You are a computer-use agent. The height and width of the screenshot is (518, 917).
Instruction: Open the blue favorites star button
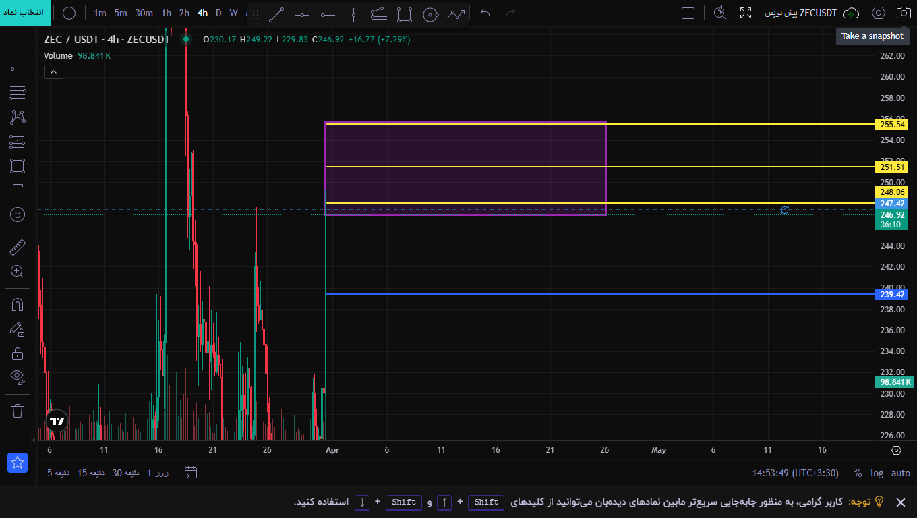click(x=18, y=463)
